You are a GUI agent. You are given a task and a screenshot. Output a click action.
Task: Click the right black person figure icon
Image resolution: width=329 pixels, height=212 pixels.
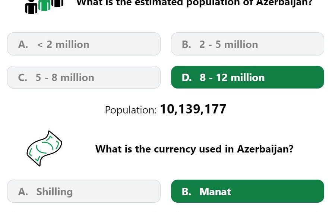(x=57, y=3)
